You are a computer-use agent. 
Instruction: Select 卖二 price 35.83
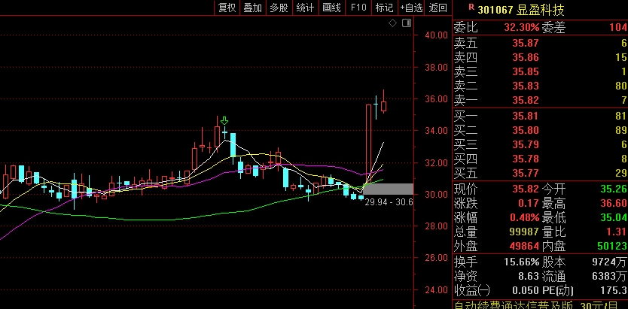point(526,86)
